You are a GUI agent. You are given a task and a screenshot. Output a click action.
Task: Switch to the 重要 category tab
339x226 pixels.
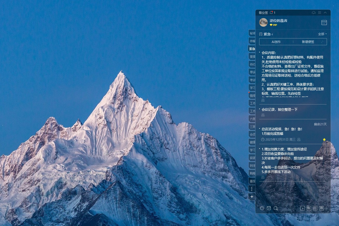coord(252,57)
